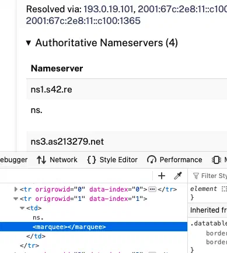This screenshot has height=253, width=227.
Task: Select the marquee element row
Action: click(x=93, y=227)
